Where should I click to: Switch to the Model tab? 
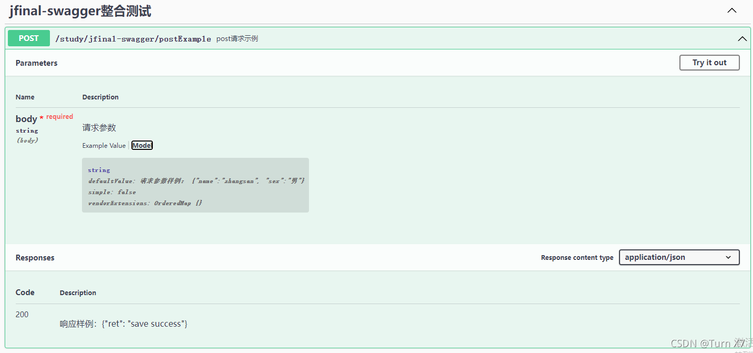142,146
